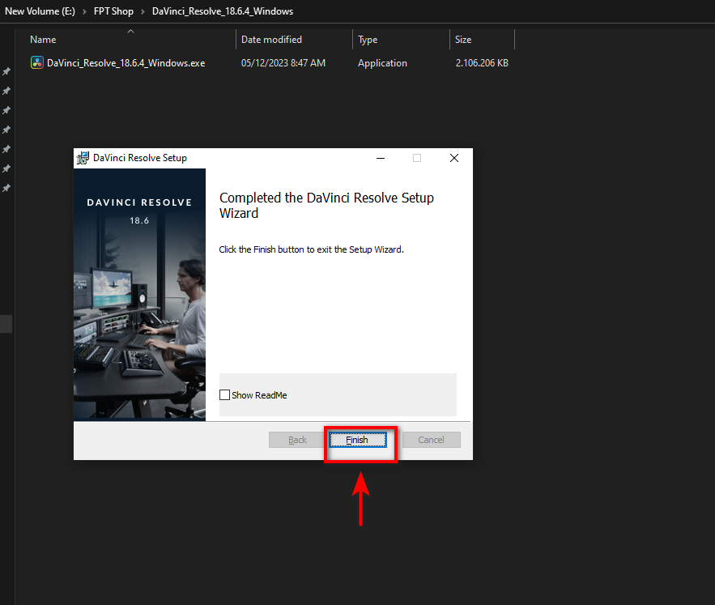Go to New Volume (E:) in breadcrumb
Viewport: 715px width, 605px height.
(x=40, y=11)
